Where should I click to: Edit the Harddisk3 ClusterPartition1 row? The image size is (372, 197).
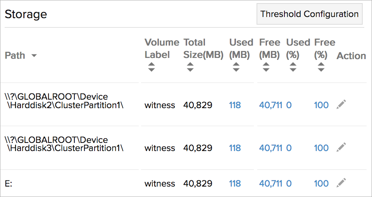(x=341, y=147)
